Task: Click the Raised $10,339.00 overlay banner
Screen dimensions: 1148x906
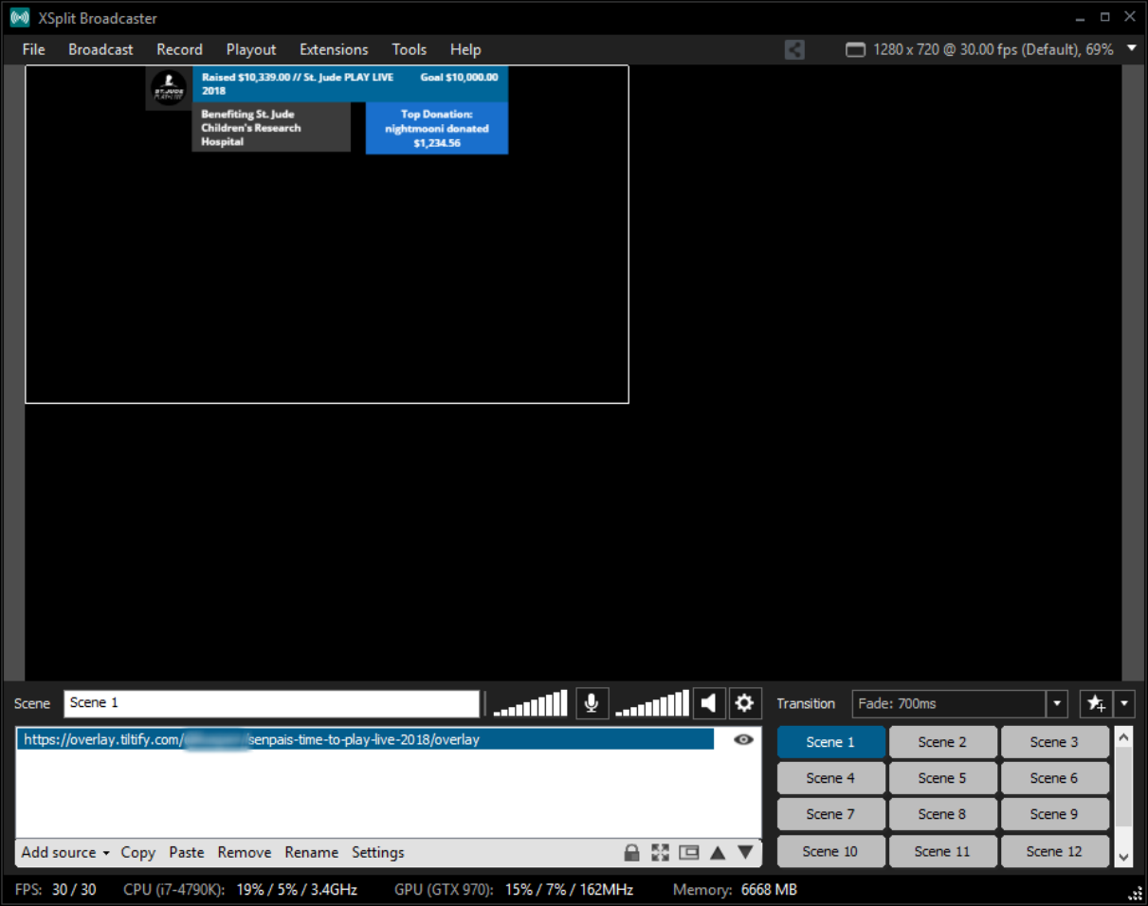Action: click(351, 83)
